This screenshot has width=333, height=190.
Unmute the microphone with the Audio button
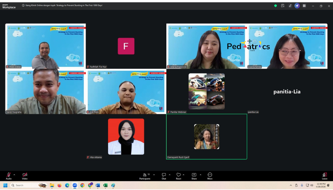pos(9,175)
